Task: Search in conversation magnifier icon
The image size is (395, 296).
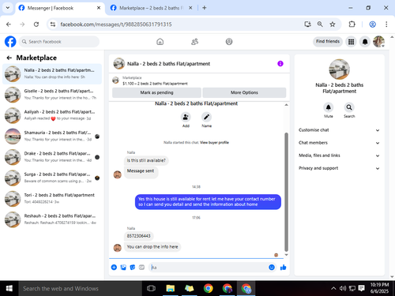Action: tap(349, 107)
